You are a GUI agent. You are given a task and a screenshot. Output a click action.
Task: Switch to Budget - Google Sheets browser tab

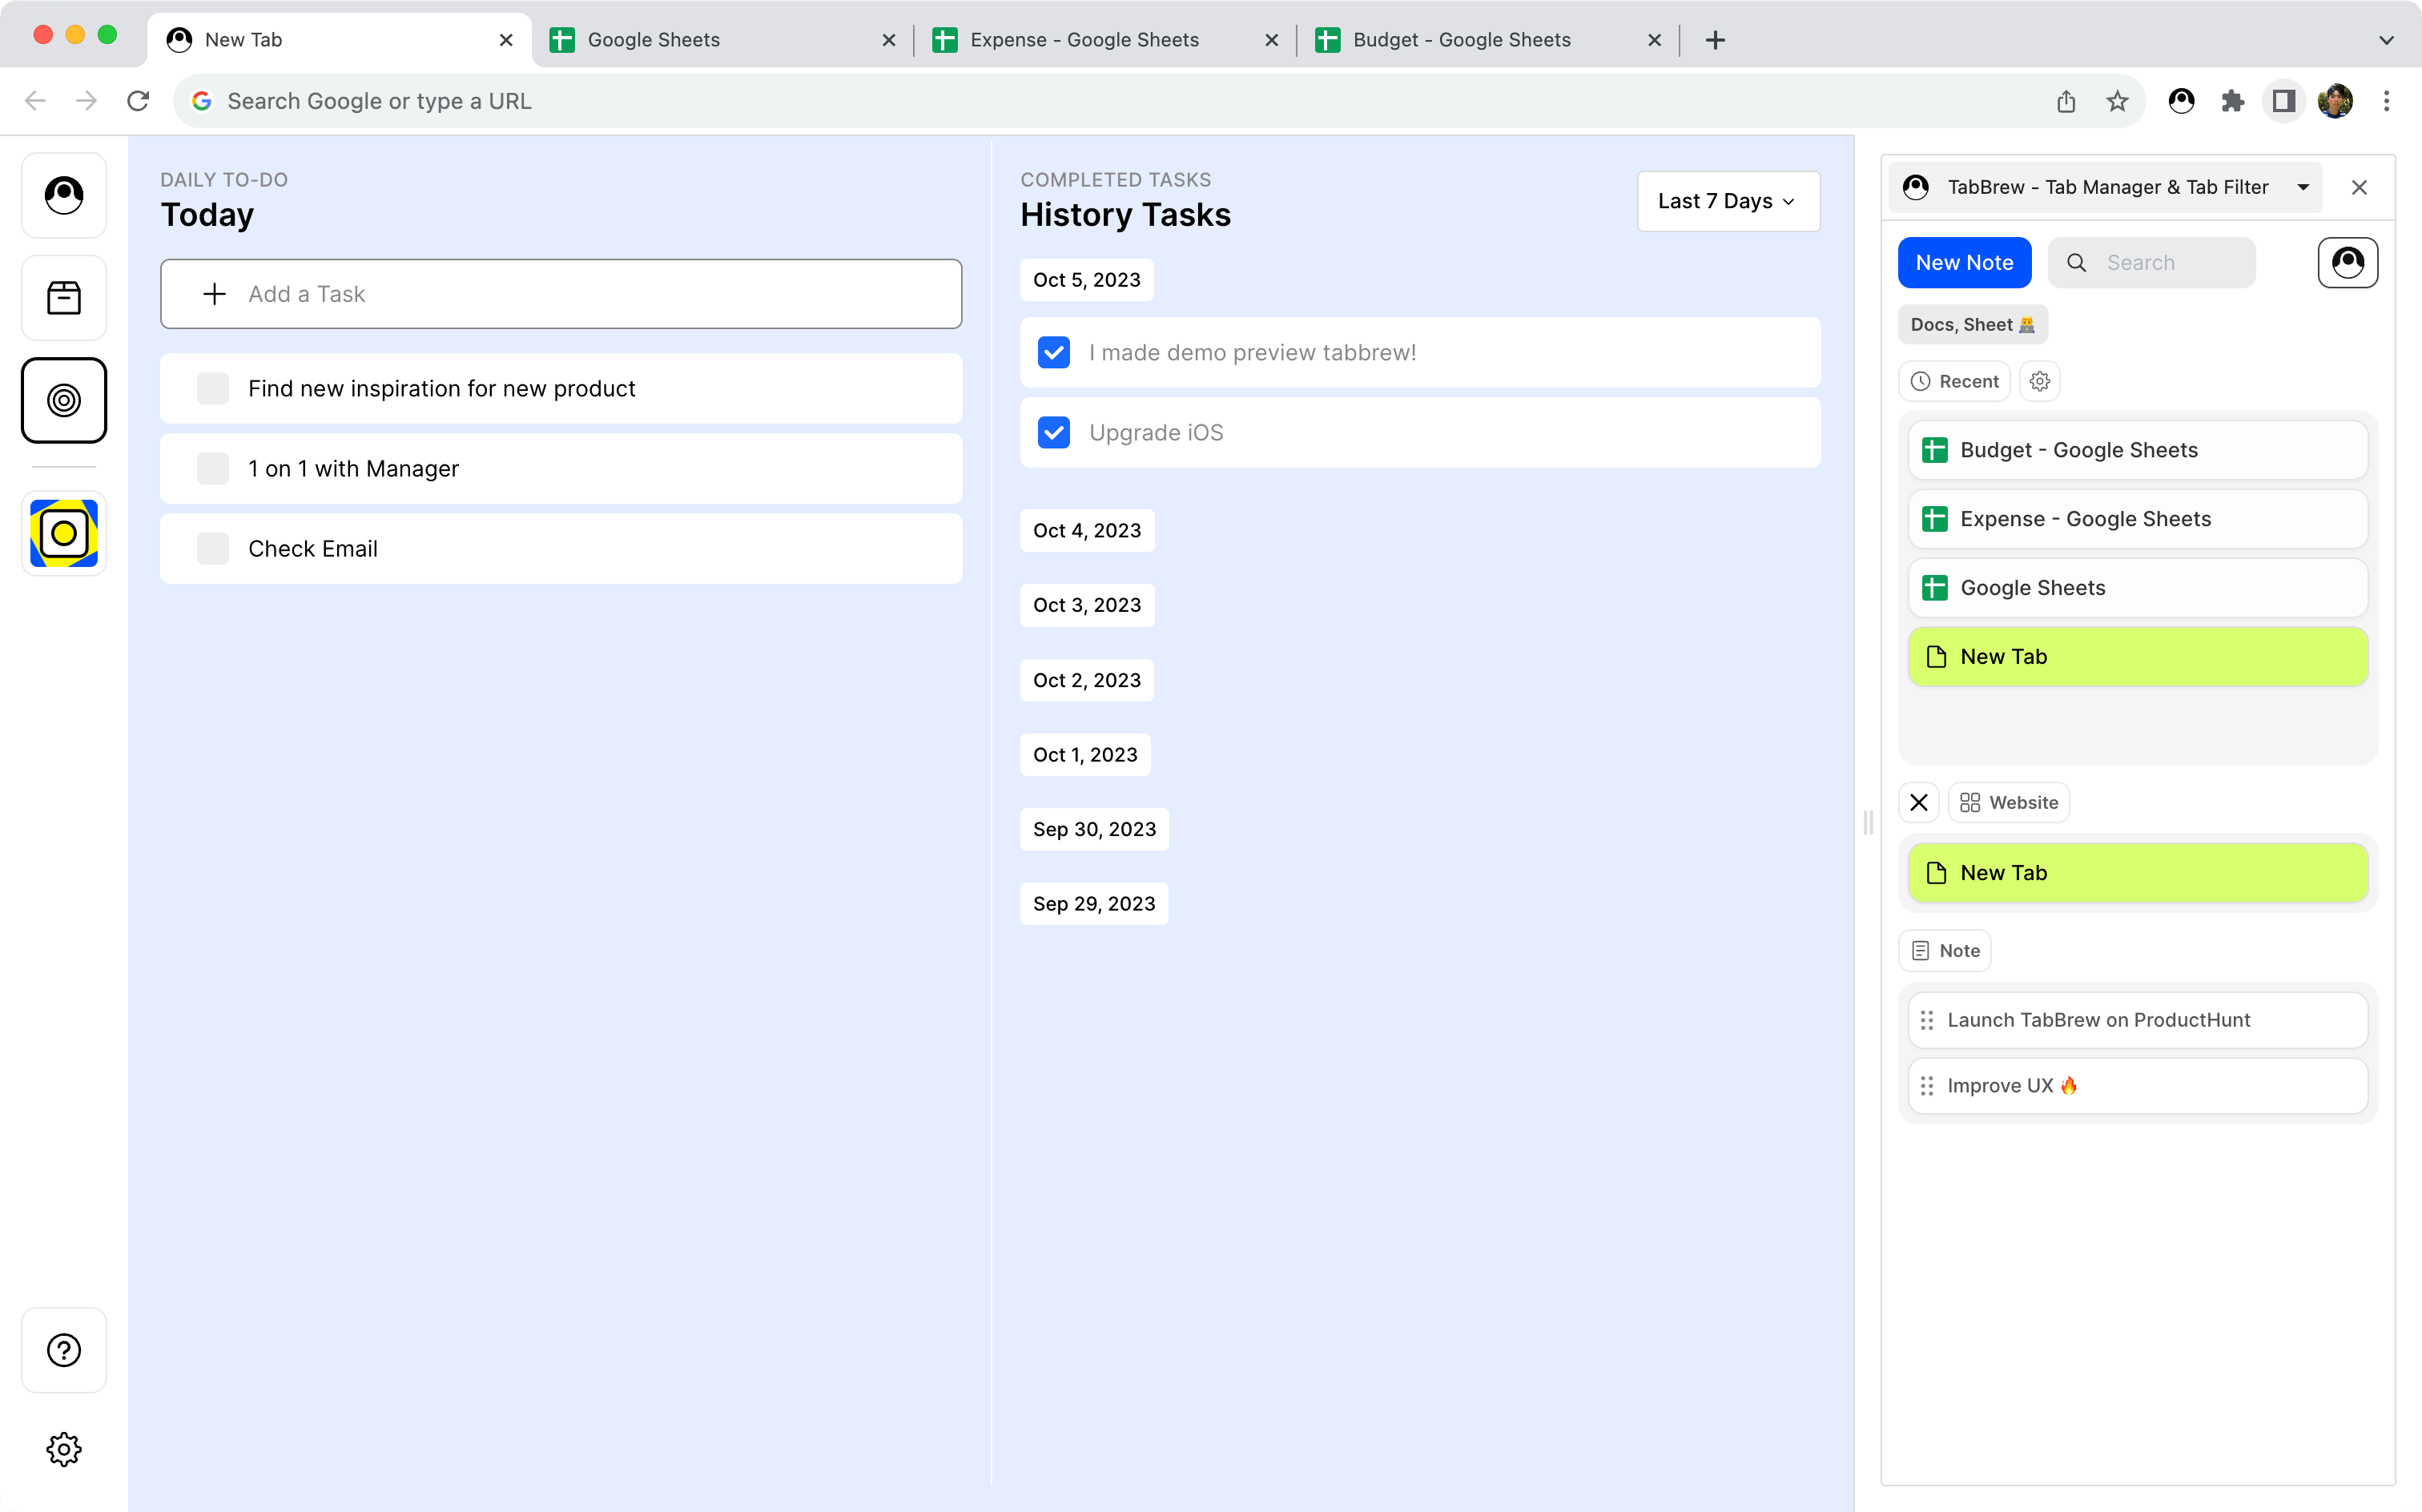(1487, 40)
